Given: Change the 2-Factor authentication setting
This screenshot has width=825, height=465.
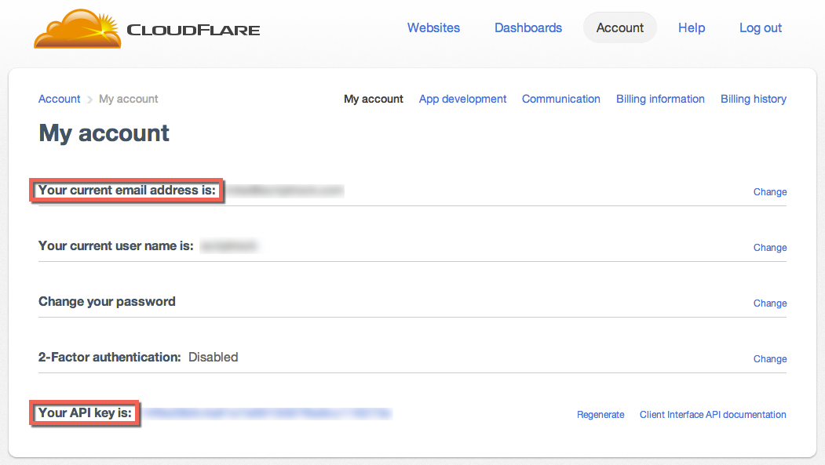Looking at the screenshot, I should pyautogui.click(x=770, y=359).
